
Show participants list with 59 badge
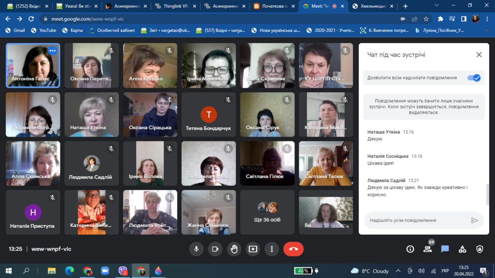(428, 249)
